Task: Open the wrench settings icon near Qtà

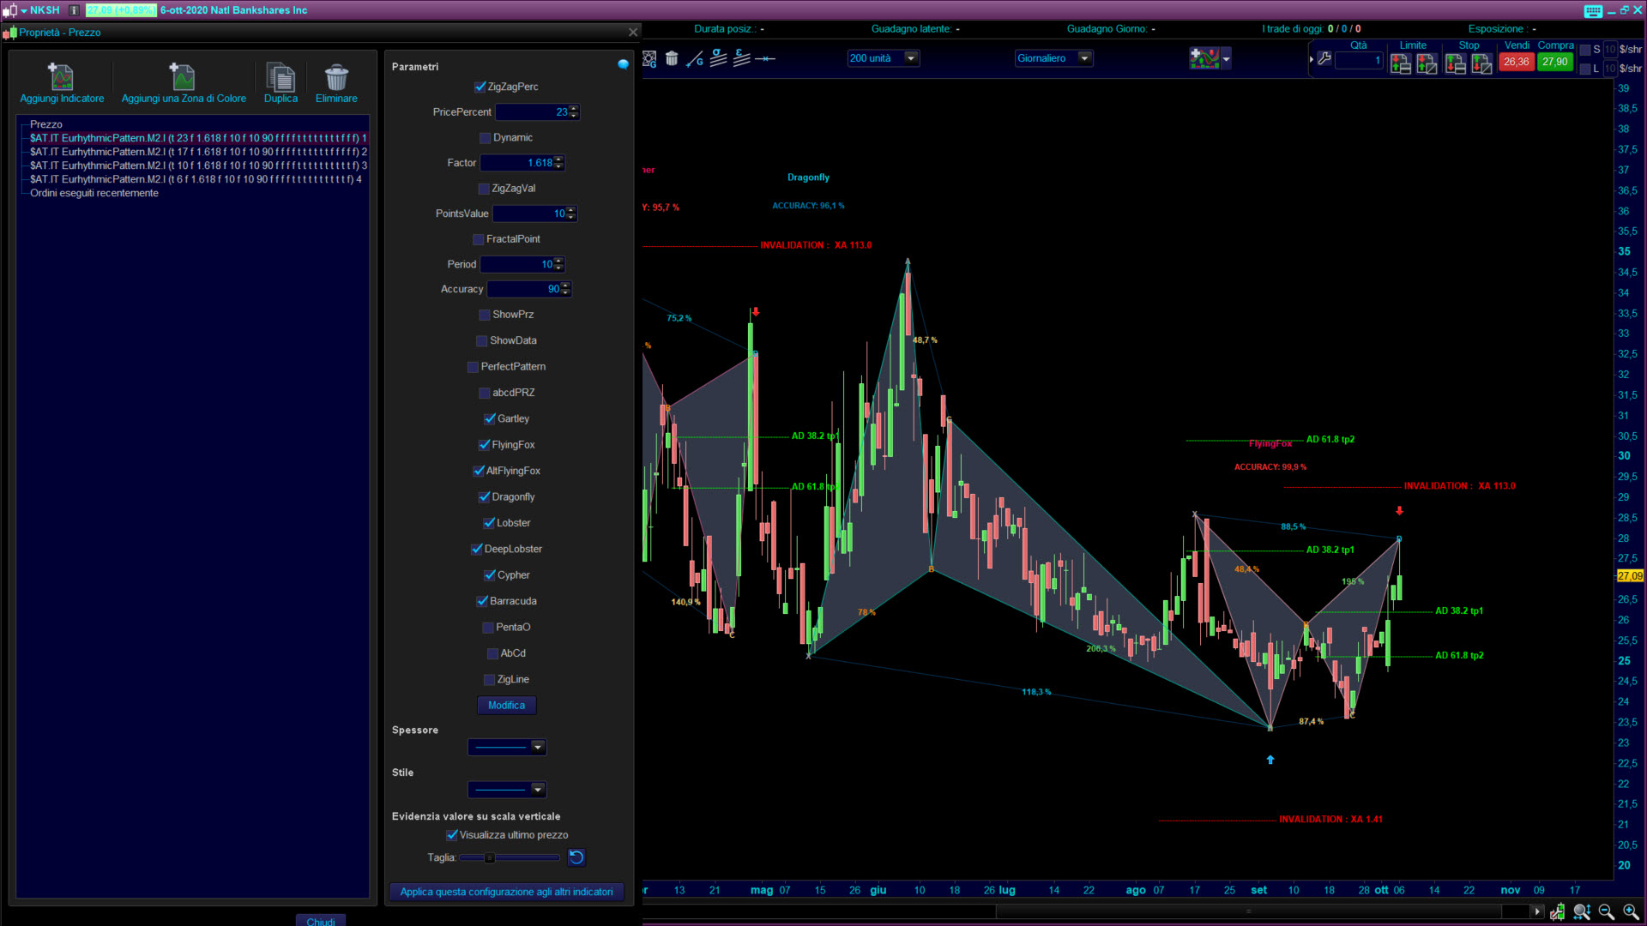Action: (1324, 58)
